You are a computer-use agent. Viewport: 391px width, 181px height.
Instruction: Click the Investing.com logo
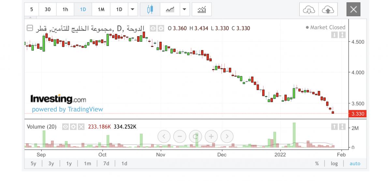click(58, 98)
